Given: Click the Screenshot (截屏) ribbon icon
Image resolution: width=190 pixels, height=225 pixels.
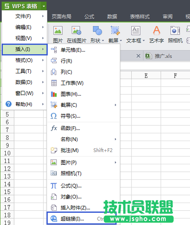Looking at the screenshot, I should pos(115,30).
